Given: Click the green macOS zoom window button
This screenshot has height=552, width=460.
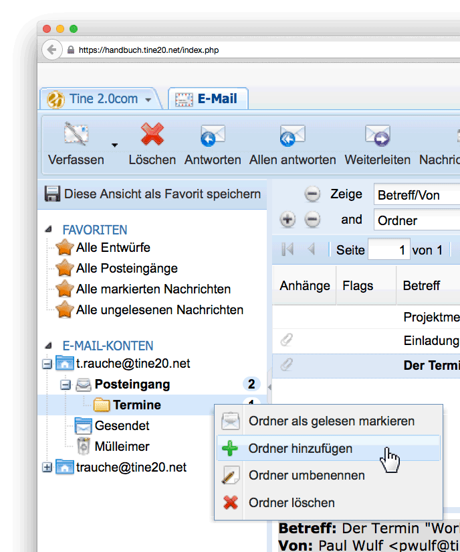Looking at the screenshot, I should (74, 29).
